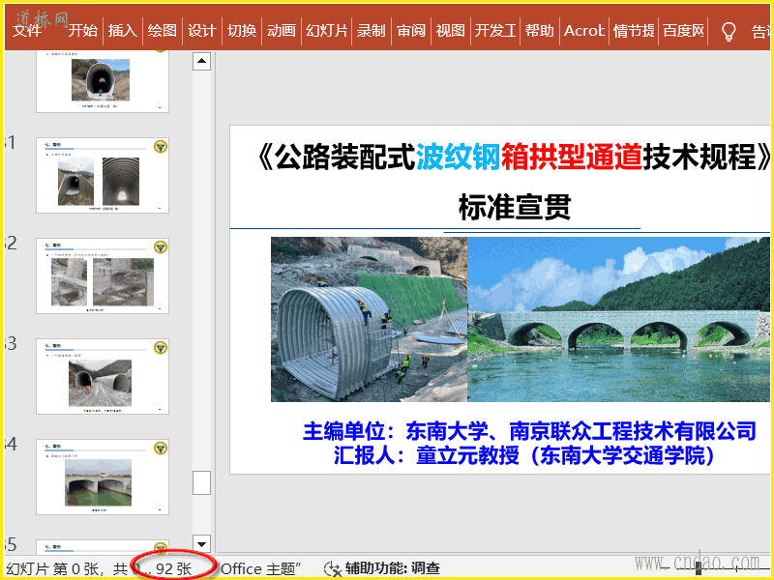Open the 设计 ribbon tab
This screenshot has height=580, width=774.
pos(201,31)
